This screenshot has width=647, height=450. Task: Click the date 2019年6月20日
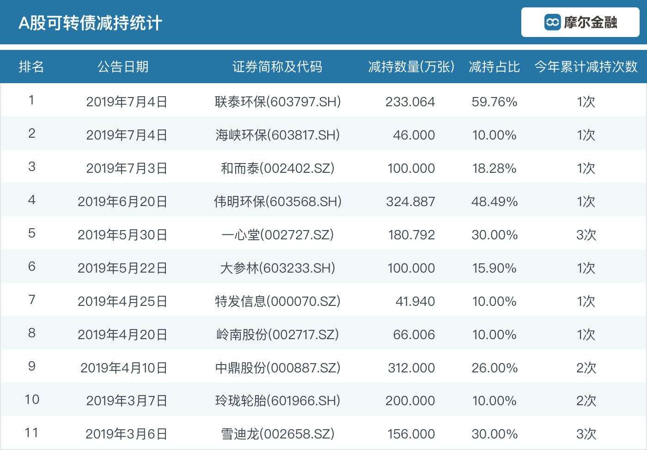pyautogui.click(x=122, y=201)
